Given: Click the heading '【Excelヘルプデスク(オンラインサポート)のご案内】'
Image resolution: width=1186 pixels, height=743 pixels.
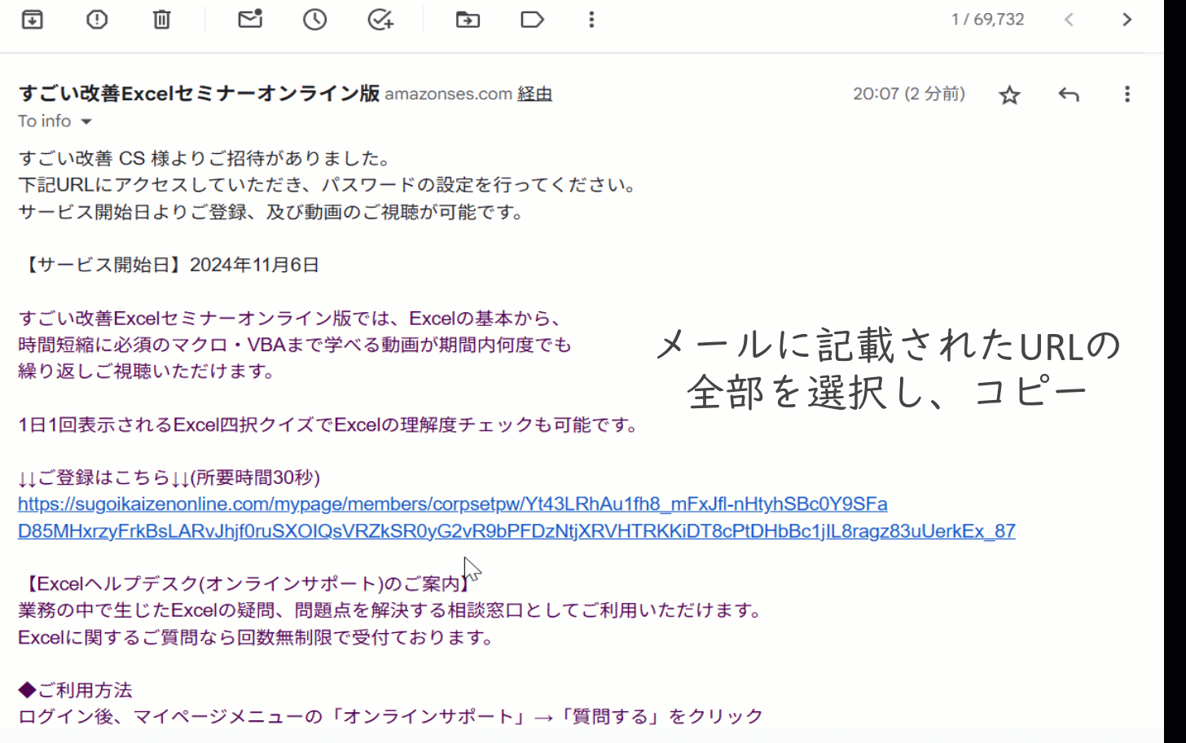Looking at the screenshot, I should click(x=244, y=584).
